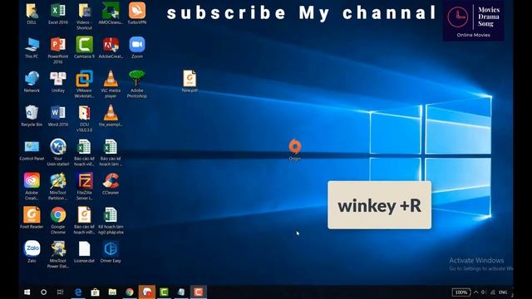Select the Origin icon in the desktop center
532x299 pixels.
pos(295,149)
